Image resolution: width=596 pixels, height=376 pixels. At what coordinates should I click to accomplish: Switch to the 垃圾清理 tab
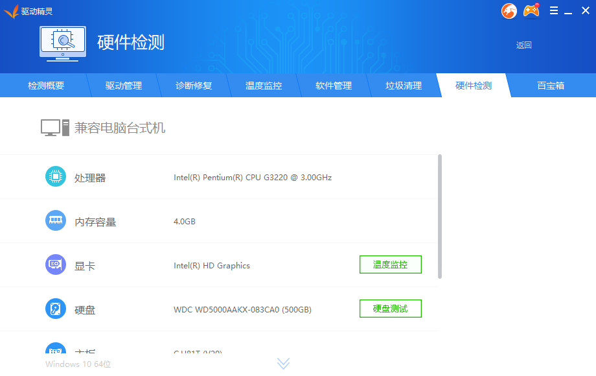pos(404,85)
